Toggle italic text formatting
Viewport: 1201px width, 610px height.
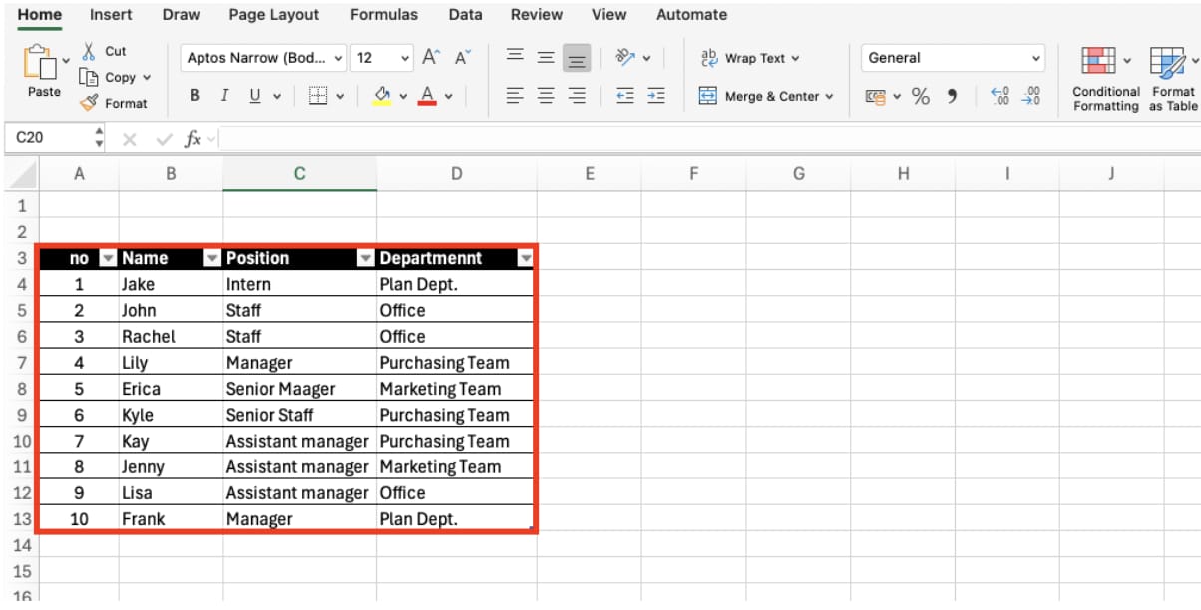tap(224, 96)
